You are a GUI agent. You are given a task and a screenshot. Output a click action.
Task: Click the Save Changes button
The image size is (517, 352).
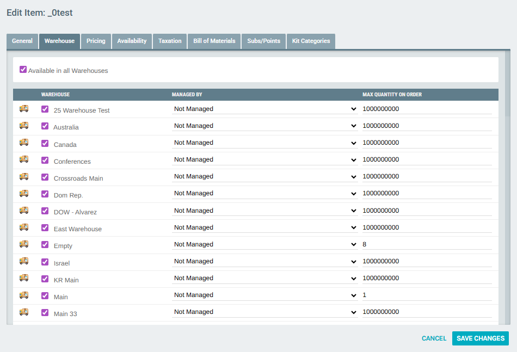pos(480,338)
